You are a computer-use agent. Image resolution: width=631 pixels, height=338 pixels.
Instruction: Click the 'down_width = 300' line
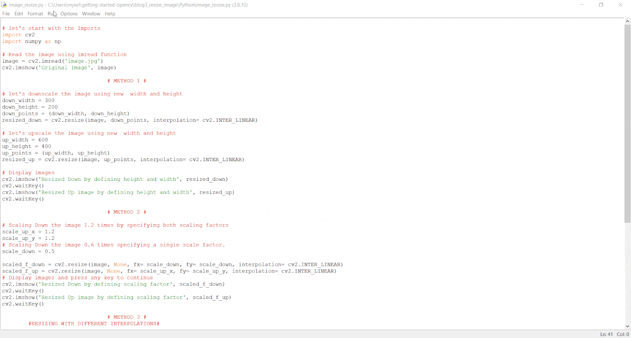[x=28, y=100]
